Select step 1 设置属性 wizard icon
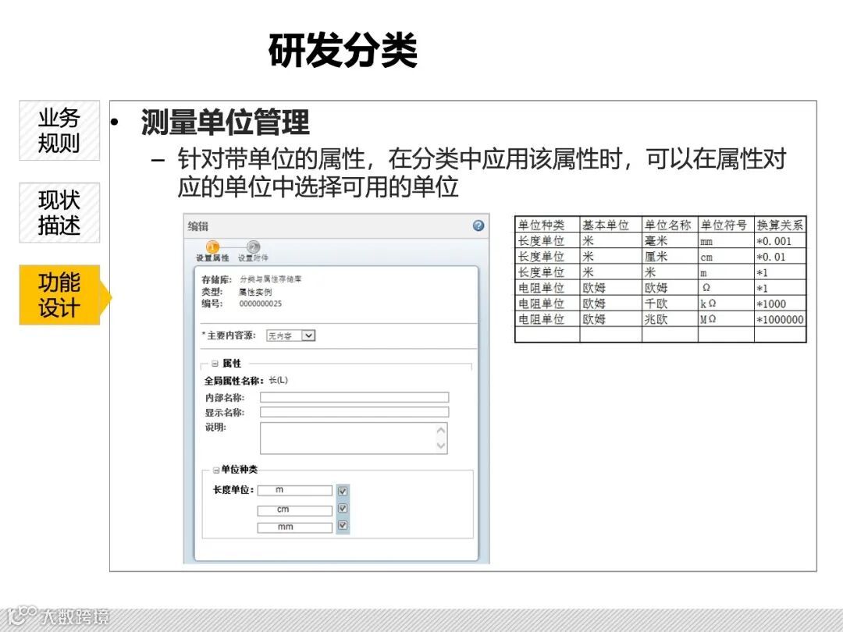 (213, 247)
